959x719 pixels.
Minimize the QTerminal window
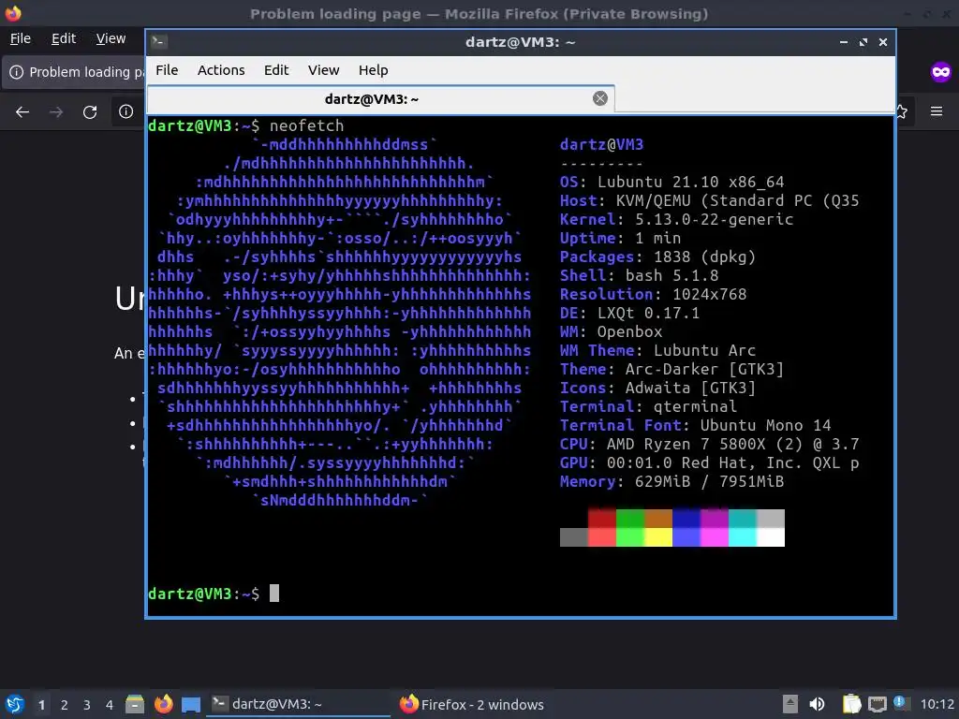coord(844,42)
